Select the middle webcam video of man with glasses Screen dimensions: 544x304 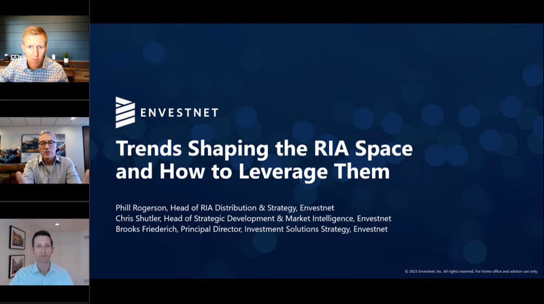click(x=44, y=150)
